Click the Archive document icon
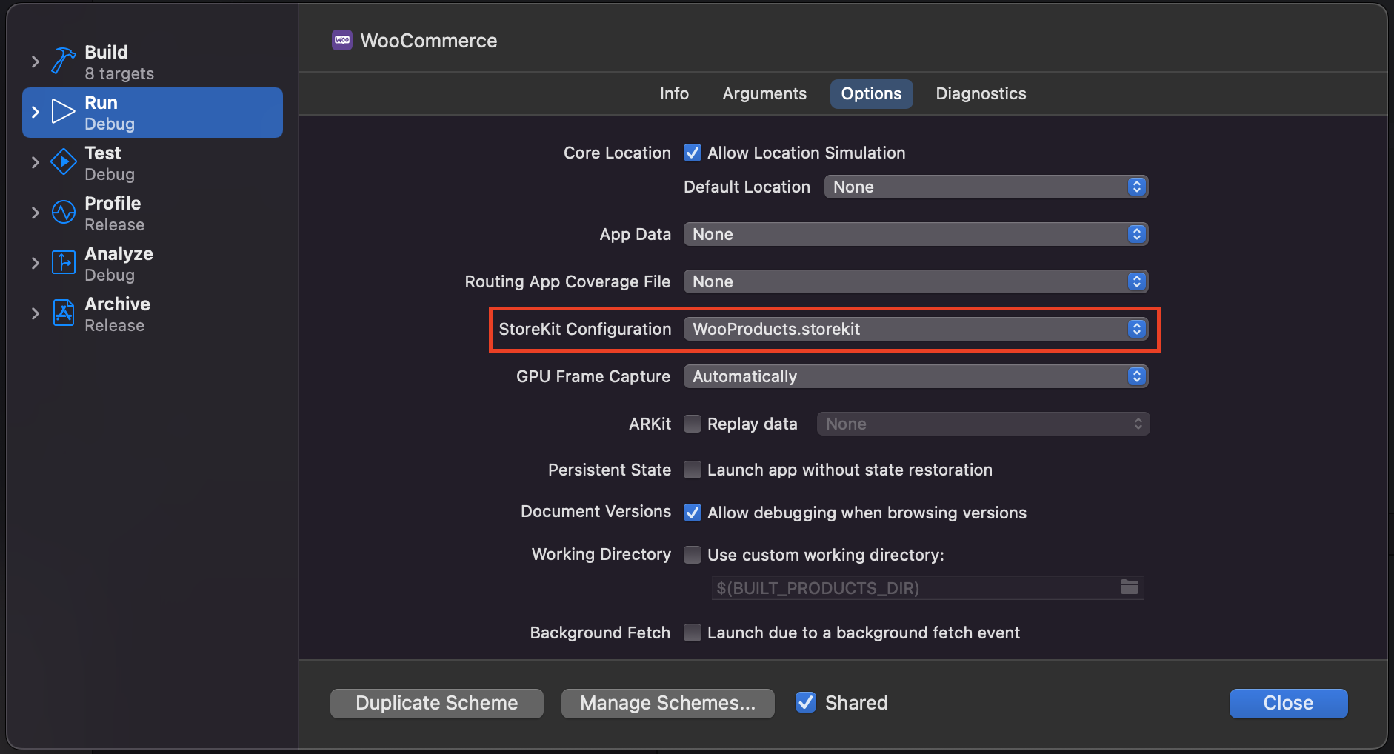This screenshot has height=754, width=1394. (64, 313)
